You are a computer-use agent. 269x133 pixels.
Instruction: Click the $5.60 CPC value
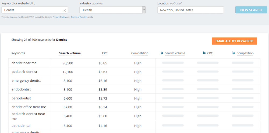(103, 116)
